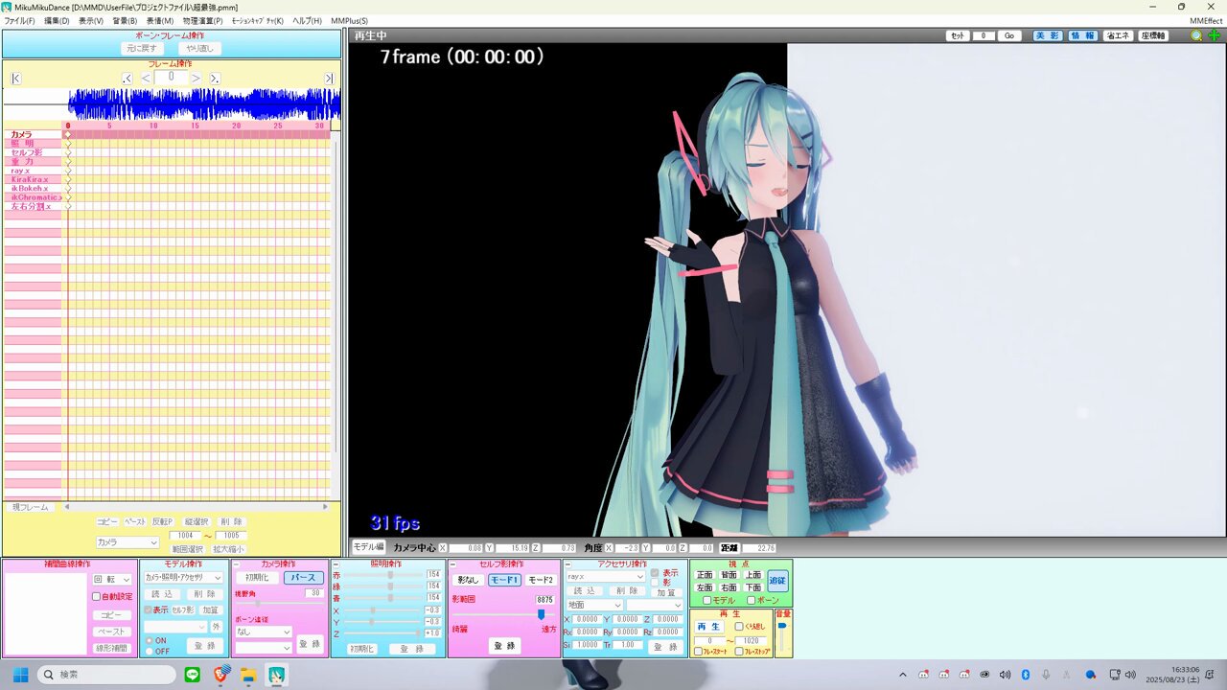Enable フレ・スタート checkbox
The width and height of the screenshot is (1227, 690).
(698, 652)
